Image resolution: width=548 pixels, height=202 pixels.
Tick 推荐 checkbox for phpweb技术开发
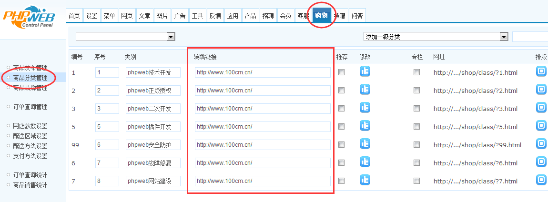[341, 72]
